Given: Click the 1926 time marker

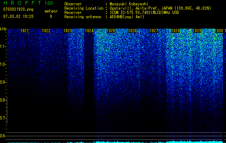Looking at the screenshot, I should click(x=132, y=31).
